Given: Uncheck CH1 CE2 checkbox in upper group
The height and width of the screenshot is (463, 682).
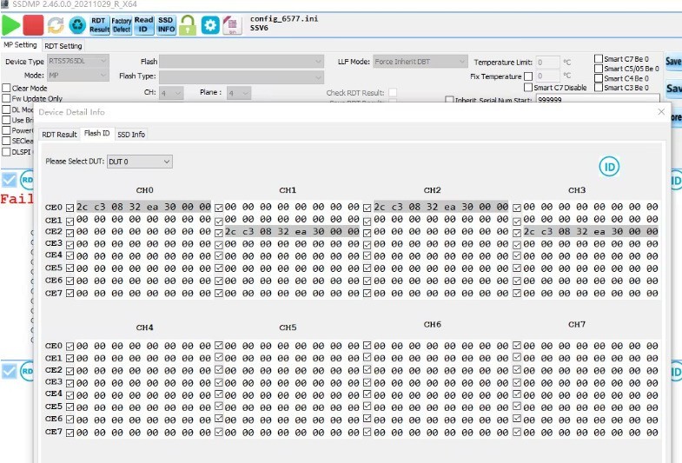Looking at the screenshot, I should [219, 233].
